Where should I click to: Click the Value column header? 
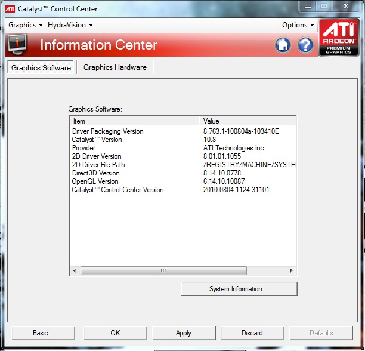248,121
